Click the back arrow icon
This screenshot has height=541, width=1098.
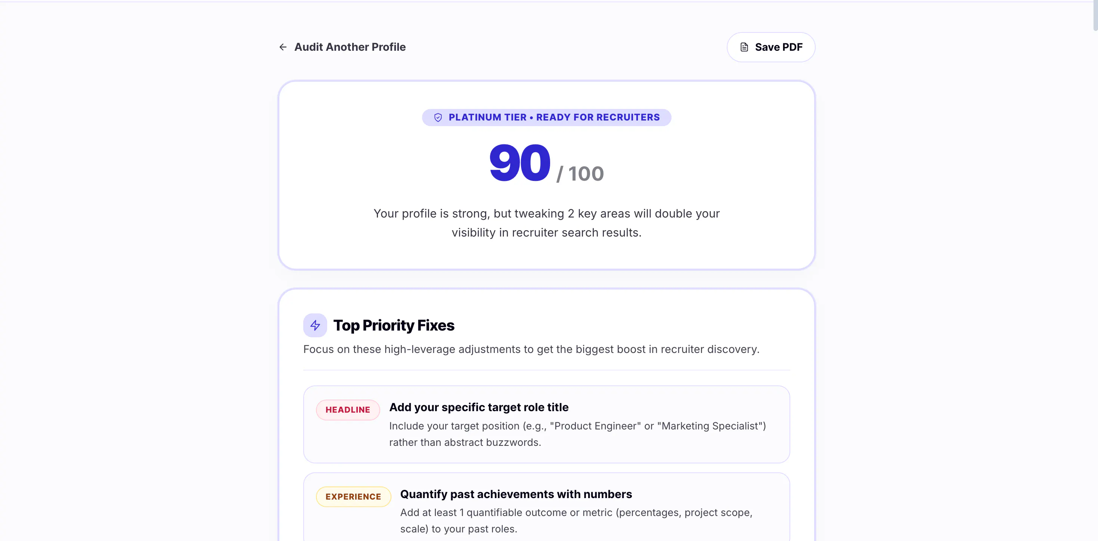283,47
